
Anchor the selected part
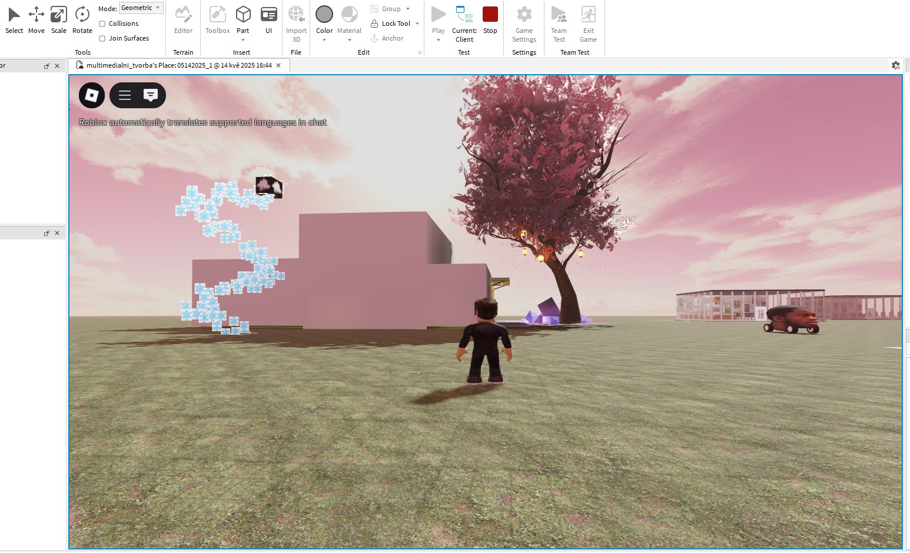pos(387,38)
